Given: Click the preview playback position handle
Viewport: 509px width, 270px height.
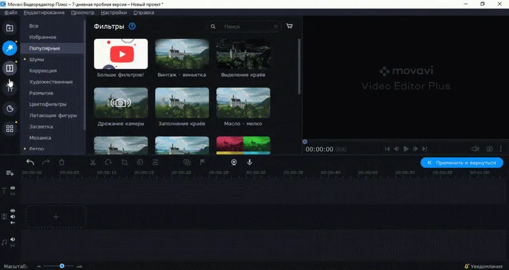Looking at the screenshot, I should [x=305, y=142].
